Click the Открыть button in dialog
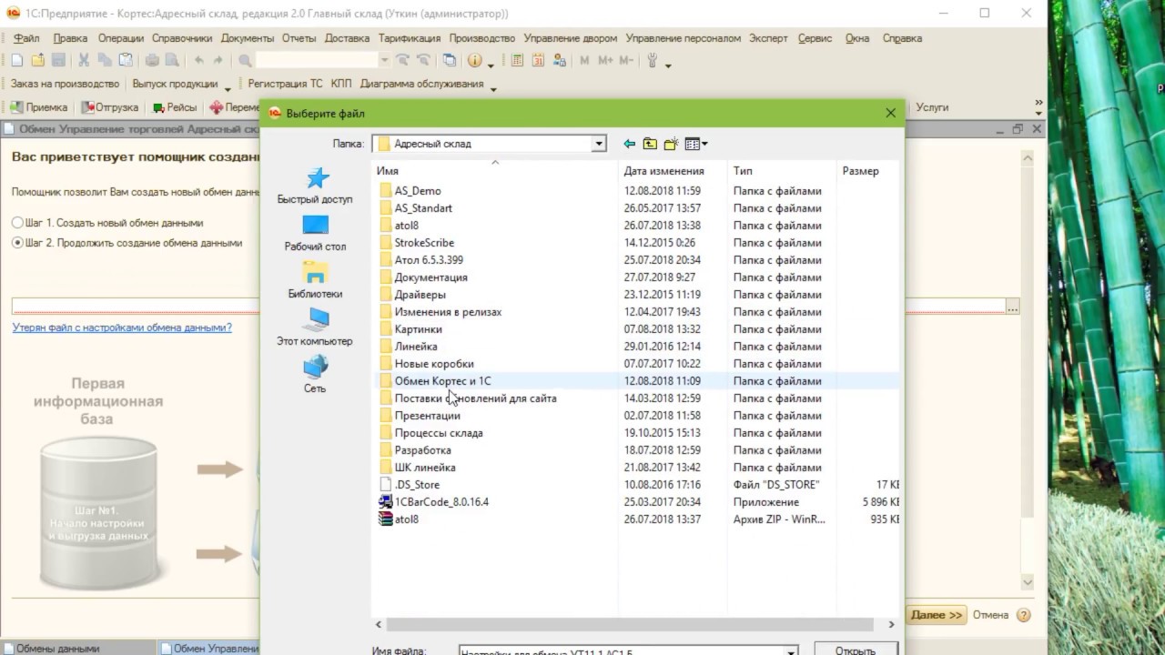The height and width of the screenshot is (655, 1165). tap(855, 650)
